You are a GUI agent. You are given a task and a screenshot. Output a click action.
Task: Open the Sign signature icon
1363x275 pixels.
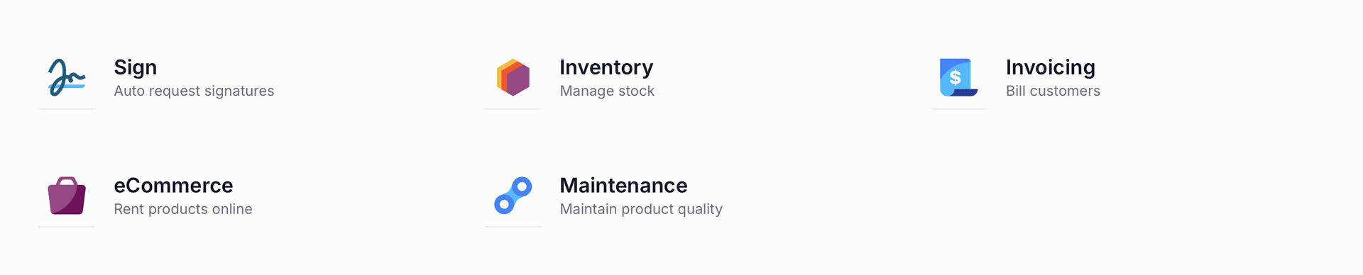pyautogui.click(x=67, y=77)
